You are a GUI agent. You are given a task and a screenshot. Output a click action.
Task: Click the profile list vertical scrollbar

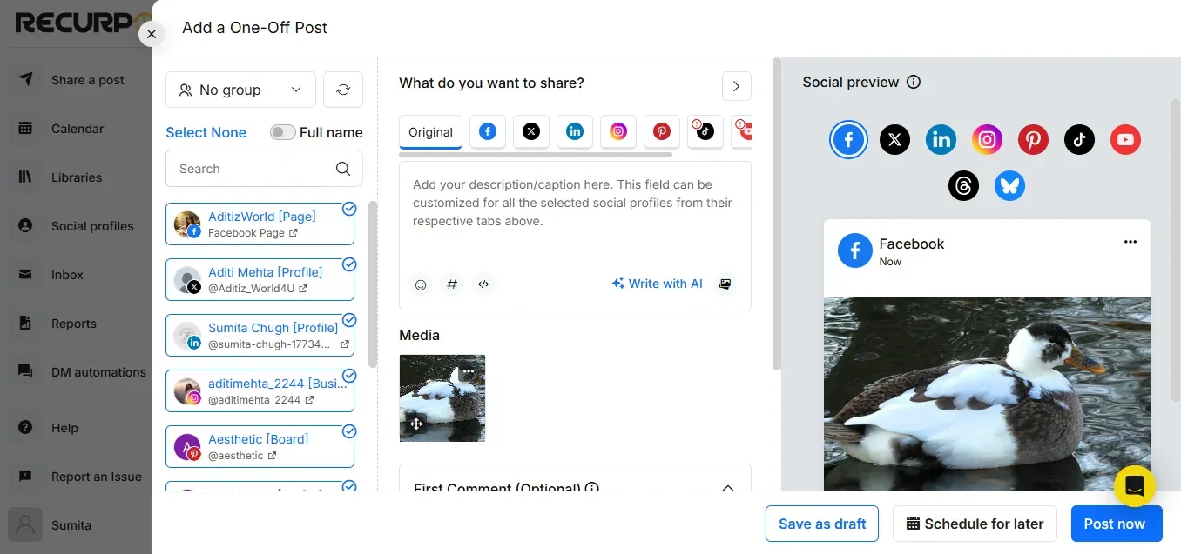373,284
